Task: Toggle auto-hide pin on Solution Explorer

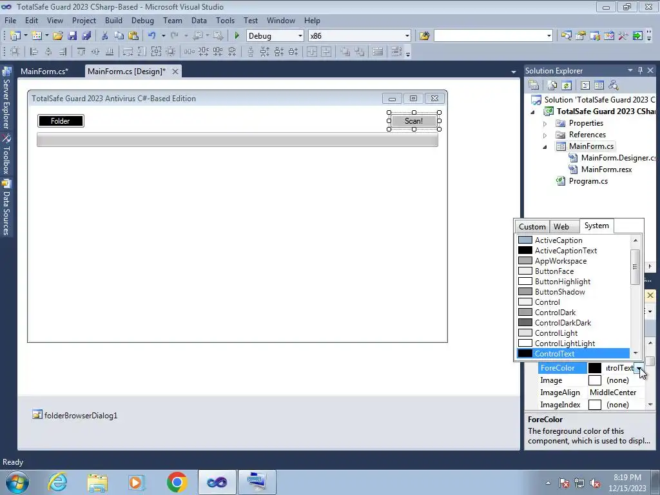Action: pos(640,70)
